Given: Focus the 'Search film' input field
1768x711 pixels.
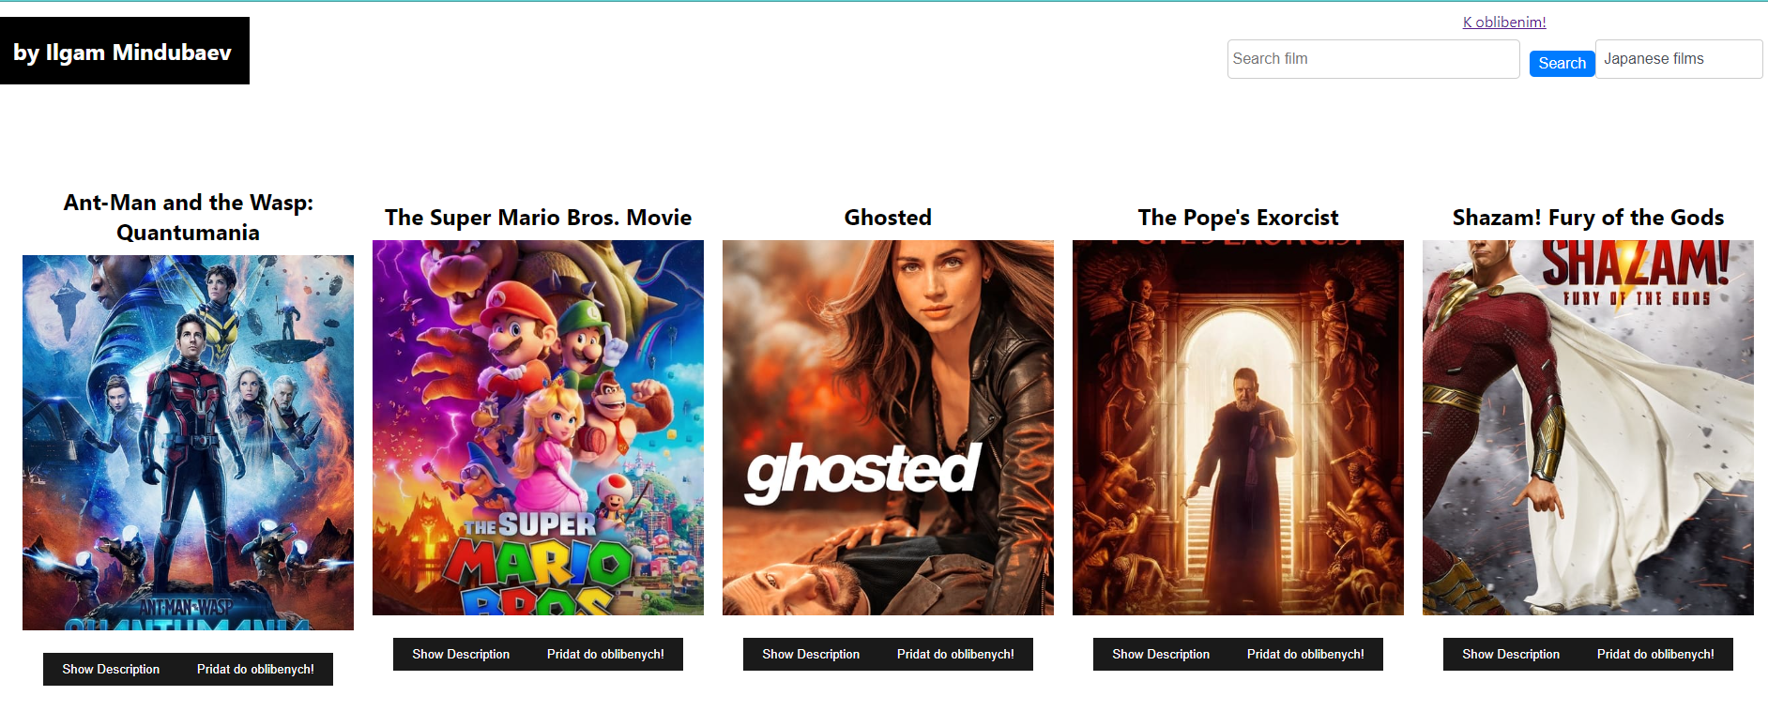Looking at the screenshot, I should (1373, 59).
